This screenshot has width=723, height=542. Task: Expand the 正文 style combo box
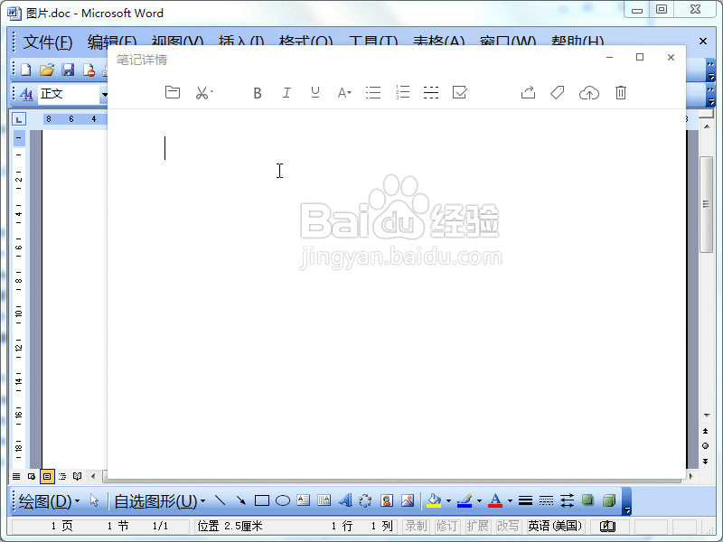(104, 94)
